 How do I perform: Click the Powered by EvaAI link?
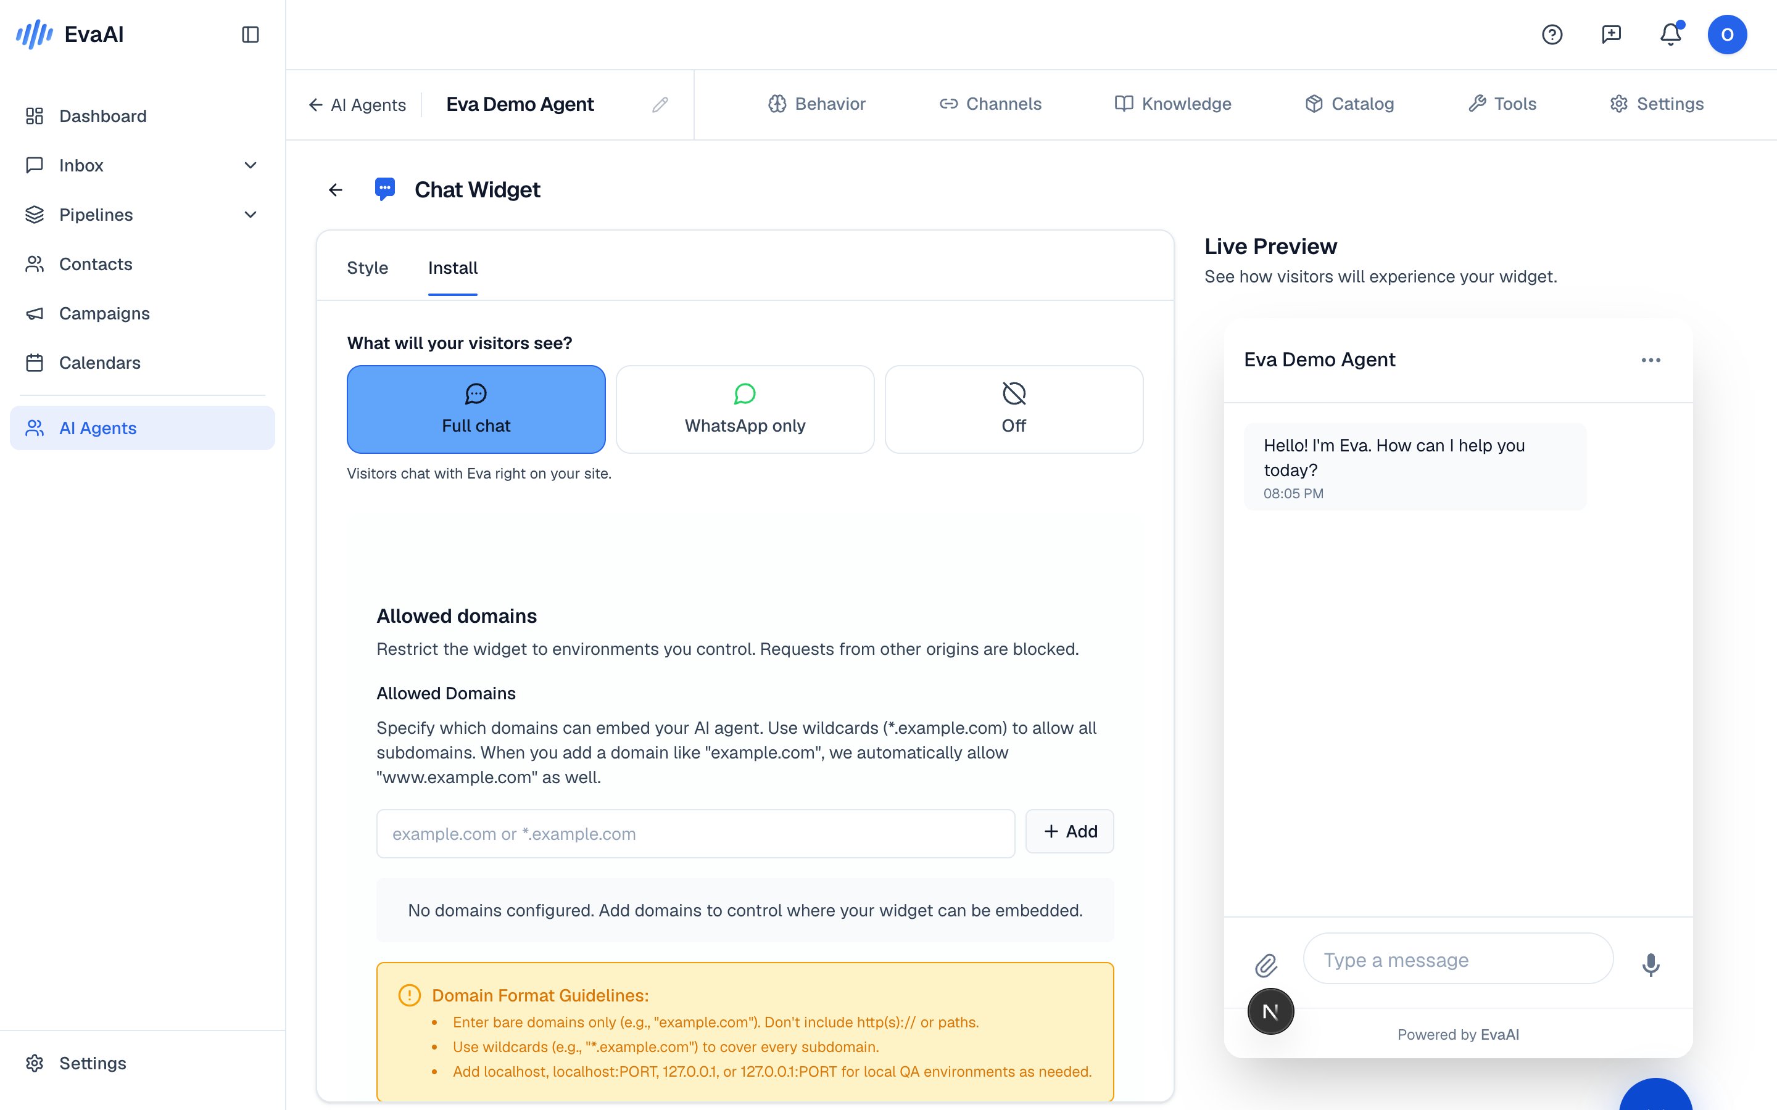click(x=1459, y=1034)
